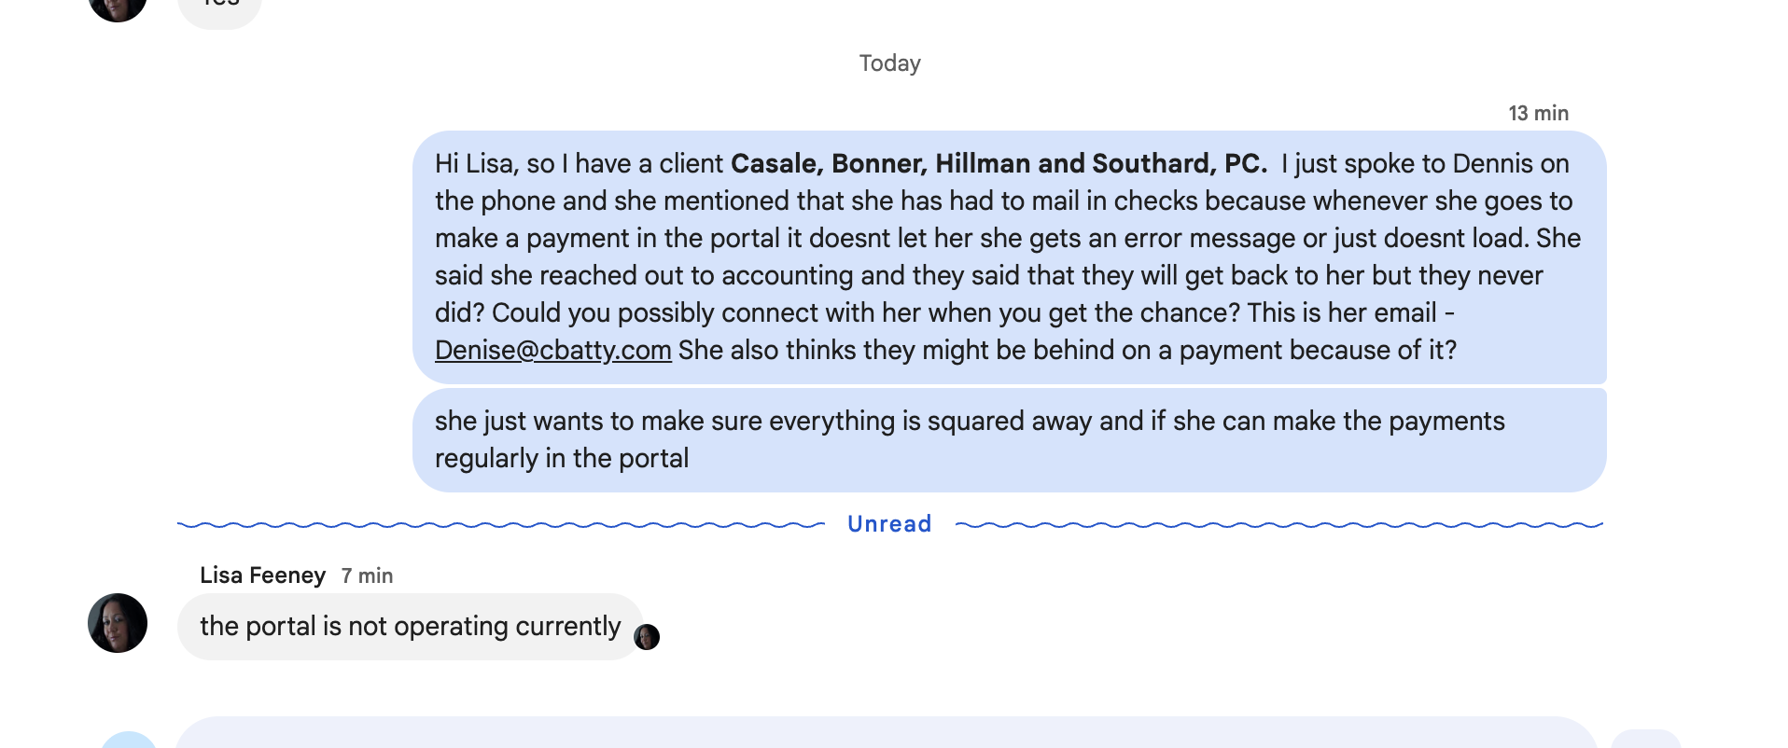1788x748 pixels.
Task: Click the "7 min" timestamp next to Lisa Feeney
Action: click(367, 576)
